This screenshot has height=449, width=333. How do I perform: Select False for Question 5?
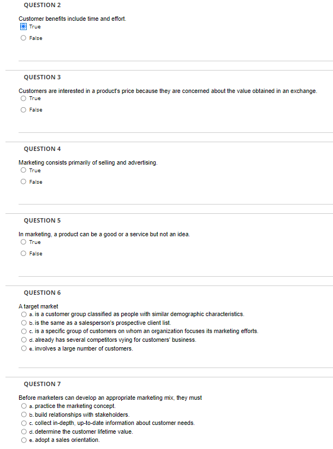[x=23, y=253]
